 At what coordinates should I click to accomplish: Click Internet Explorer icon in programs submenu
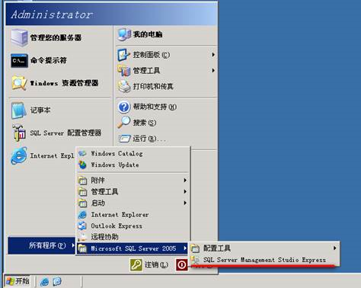point(82,215)
